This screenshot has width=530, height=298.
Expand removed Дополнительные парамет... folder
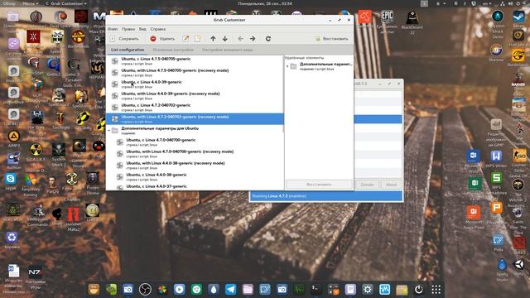tap(287, 66)
